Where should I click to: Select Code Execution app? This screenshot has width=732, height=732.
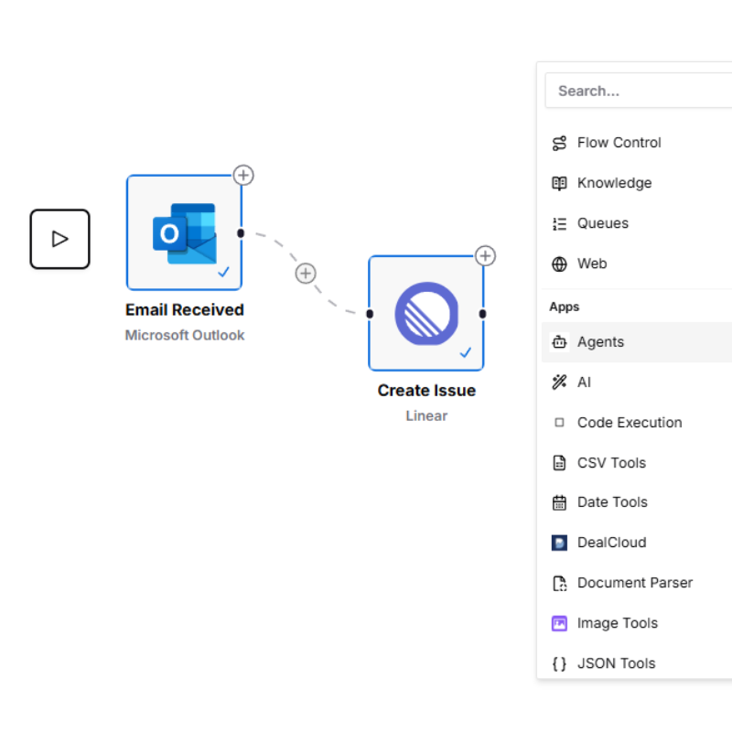(637, 423)
